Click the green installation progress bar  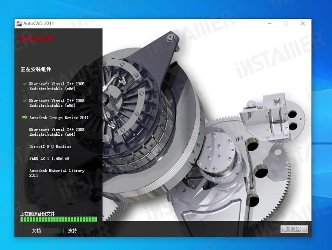(59, 219)
